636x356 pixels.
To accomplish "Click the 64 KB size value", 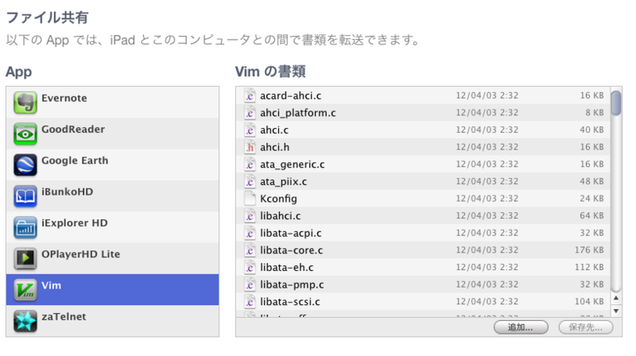I will click(591, 215).
